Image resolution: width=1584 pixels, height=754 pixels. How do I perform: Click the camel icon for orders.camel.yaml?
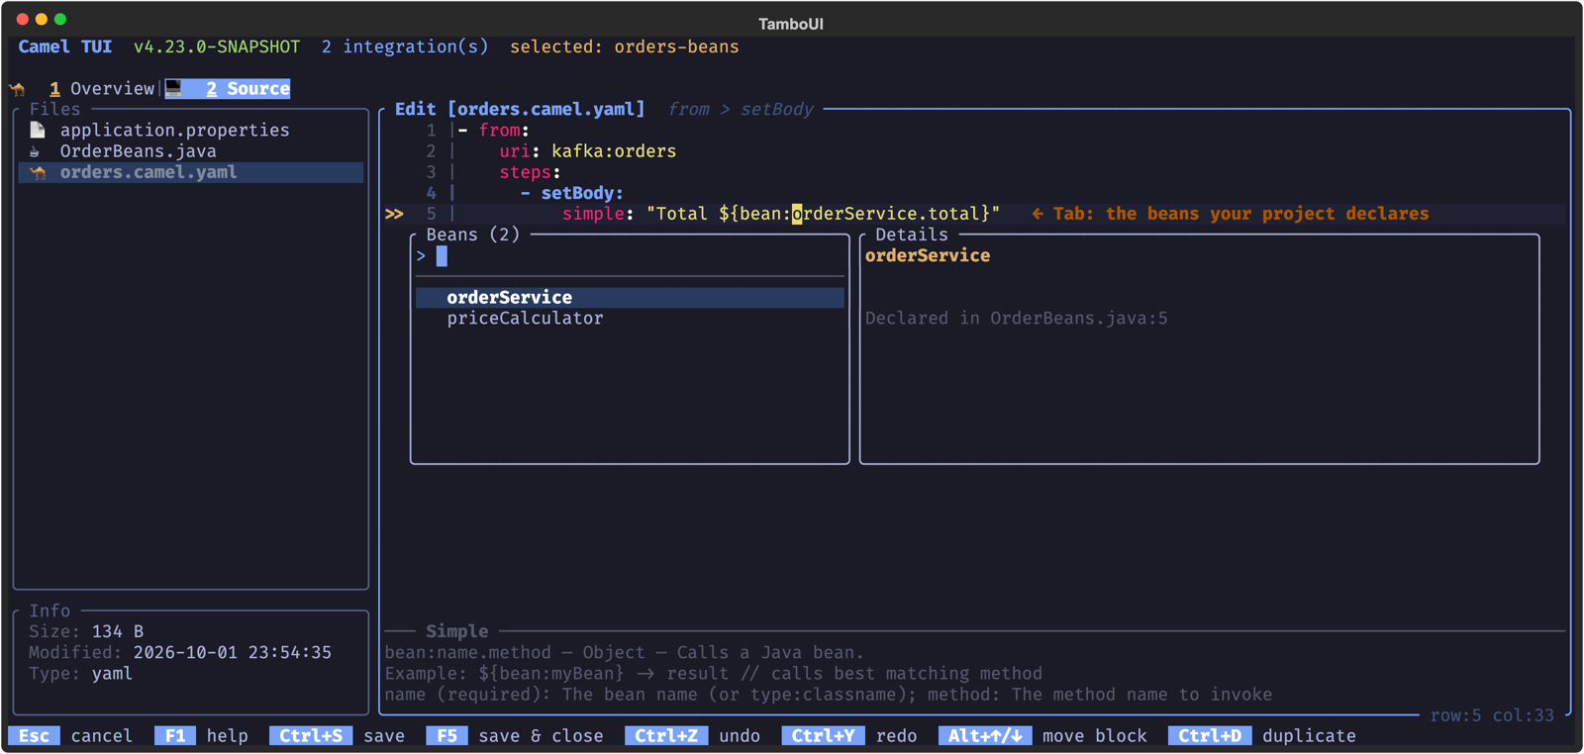point(38,172)
